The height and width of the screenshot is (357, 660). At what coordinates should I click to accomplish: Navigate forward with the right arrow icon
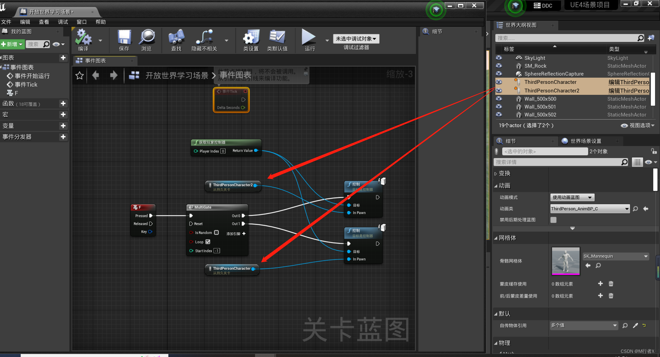(x=114, y=75)
